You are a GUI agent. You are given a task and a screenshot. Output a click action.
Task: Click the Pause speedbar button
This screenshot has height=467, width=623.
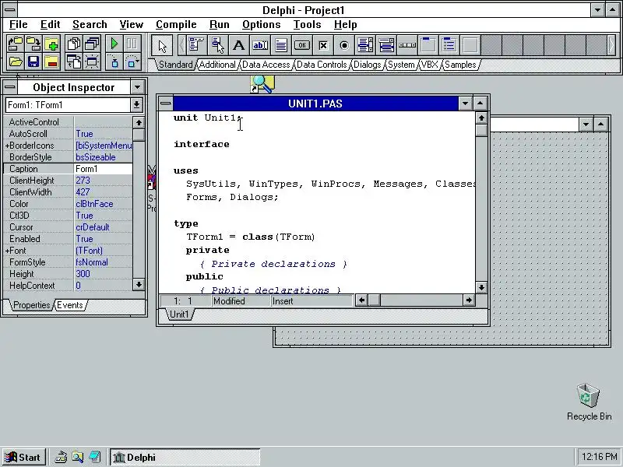point(132,44)
